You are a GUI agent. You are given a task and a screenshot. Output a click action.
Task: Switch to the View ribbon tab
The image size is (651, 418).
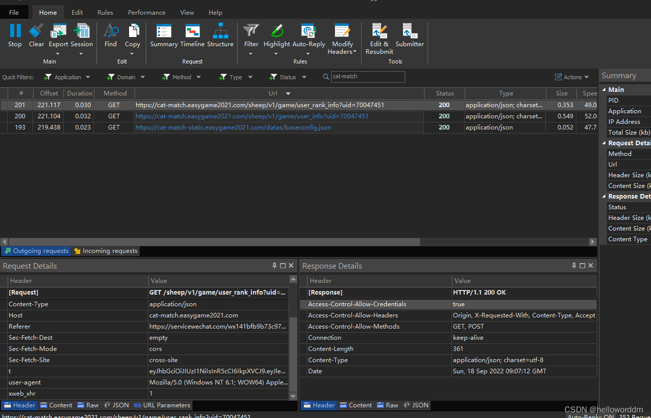187,12
